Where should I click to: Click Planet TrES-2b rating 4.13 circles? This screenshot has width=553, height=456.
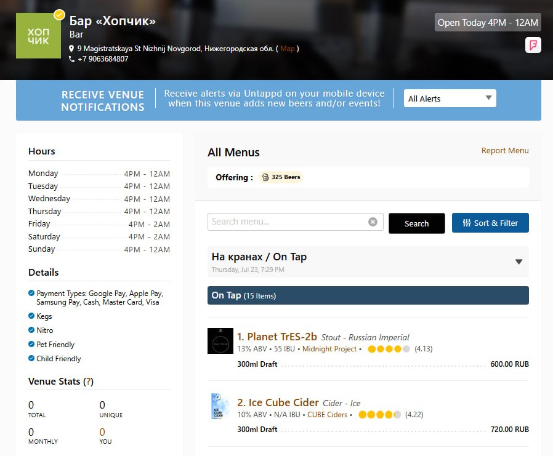point(389,349)
